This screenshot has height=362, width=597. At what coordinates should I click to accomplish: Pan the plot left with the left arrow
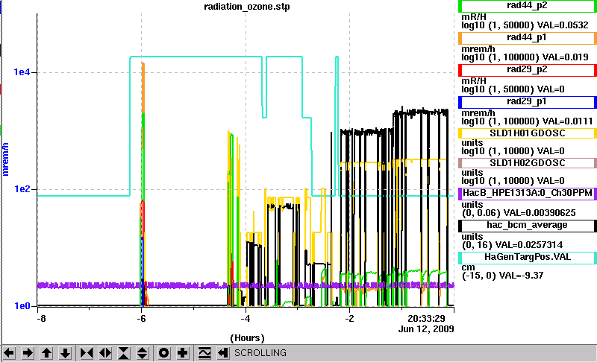pyautogui.click(x=9, y=353)
